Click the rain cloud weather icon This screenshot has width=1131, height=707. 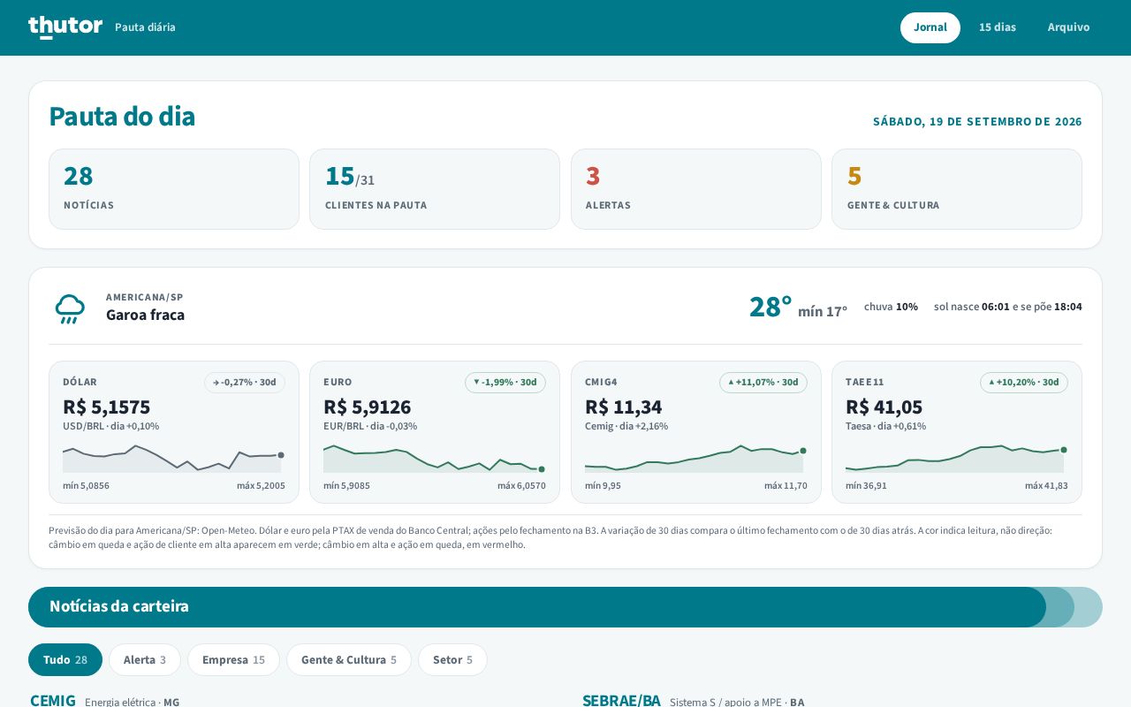tap(70, 308)
